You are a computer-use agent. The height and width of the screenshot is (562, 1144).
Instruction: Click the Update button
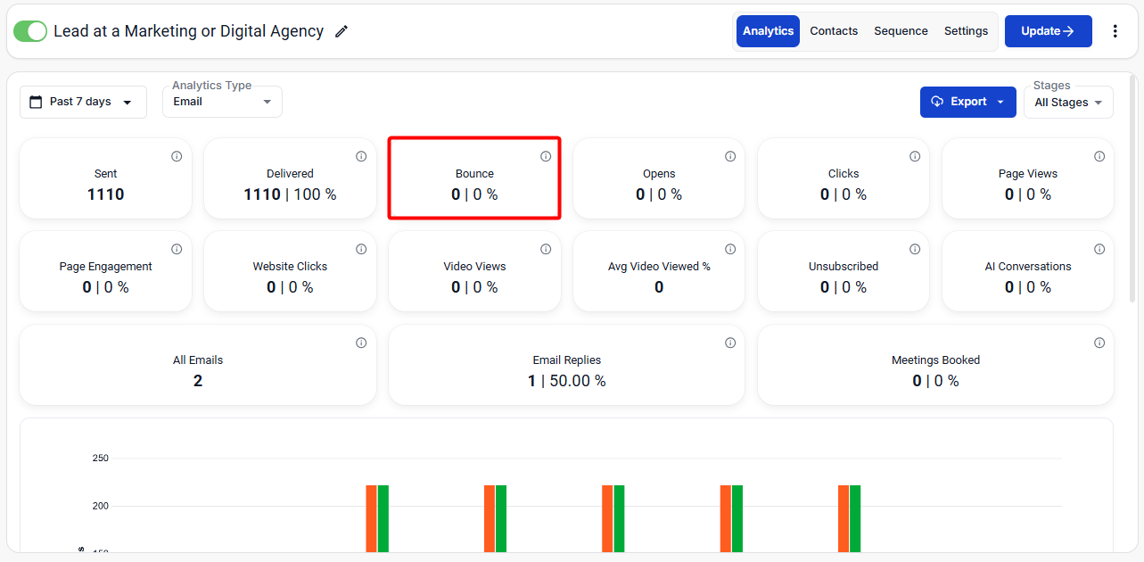[x=1048, y=31]
